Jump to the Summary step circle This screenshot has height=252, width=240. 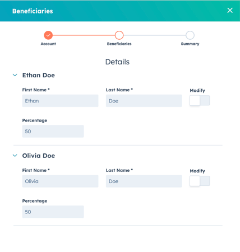(190, 35)
